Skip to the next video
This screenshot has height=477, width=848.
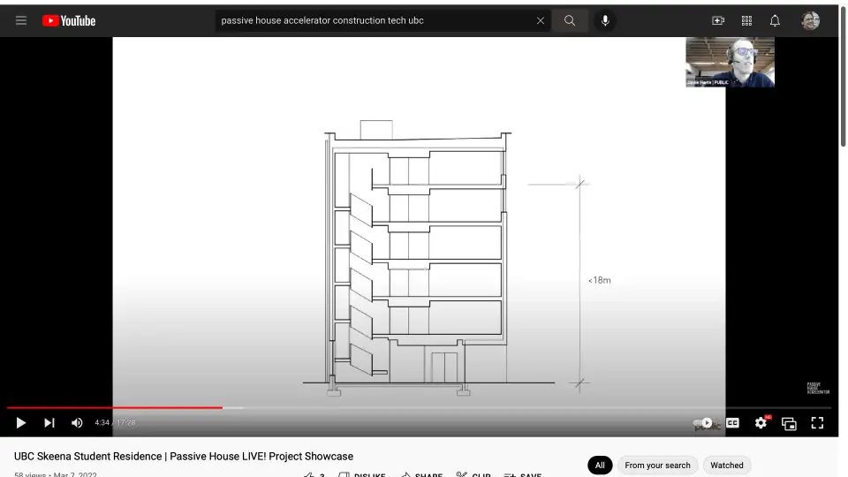(49, 423)
